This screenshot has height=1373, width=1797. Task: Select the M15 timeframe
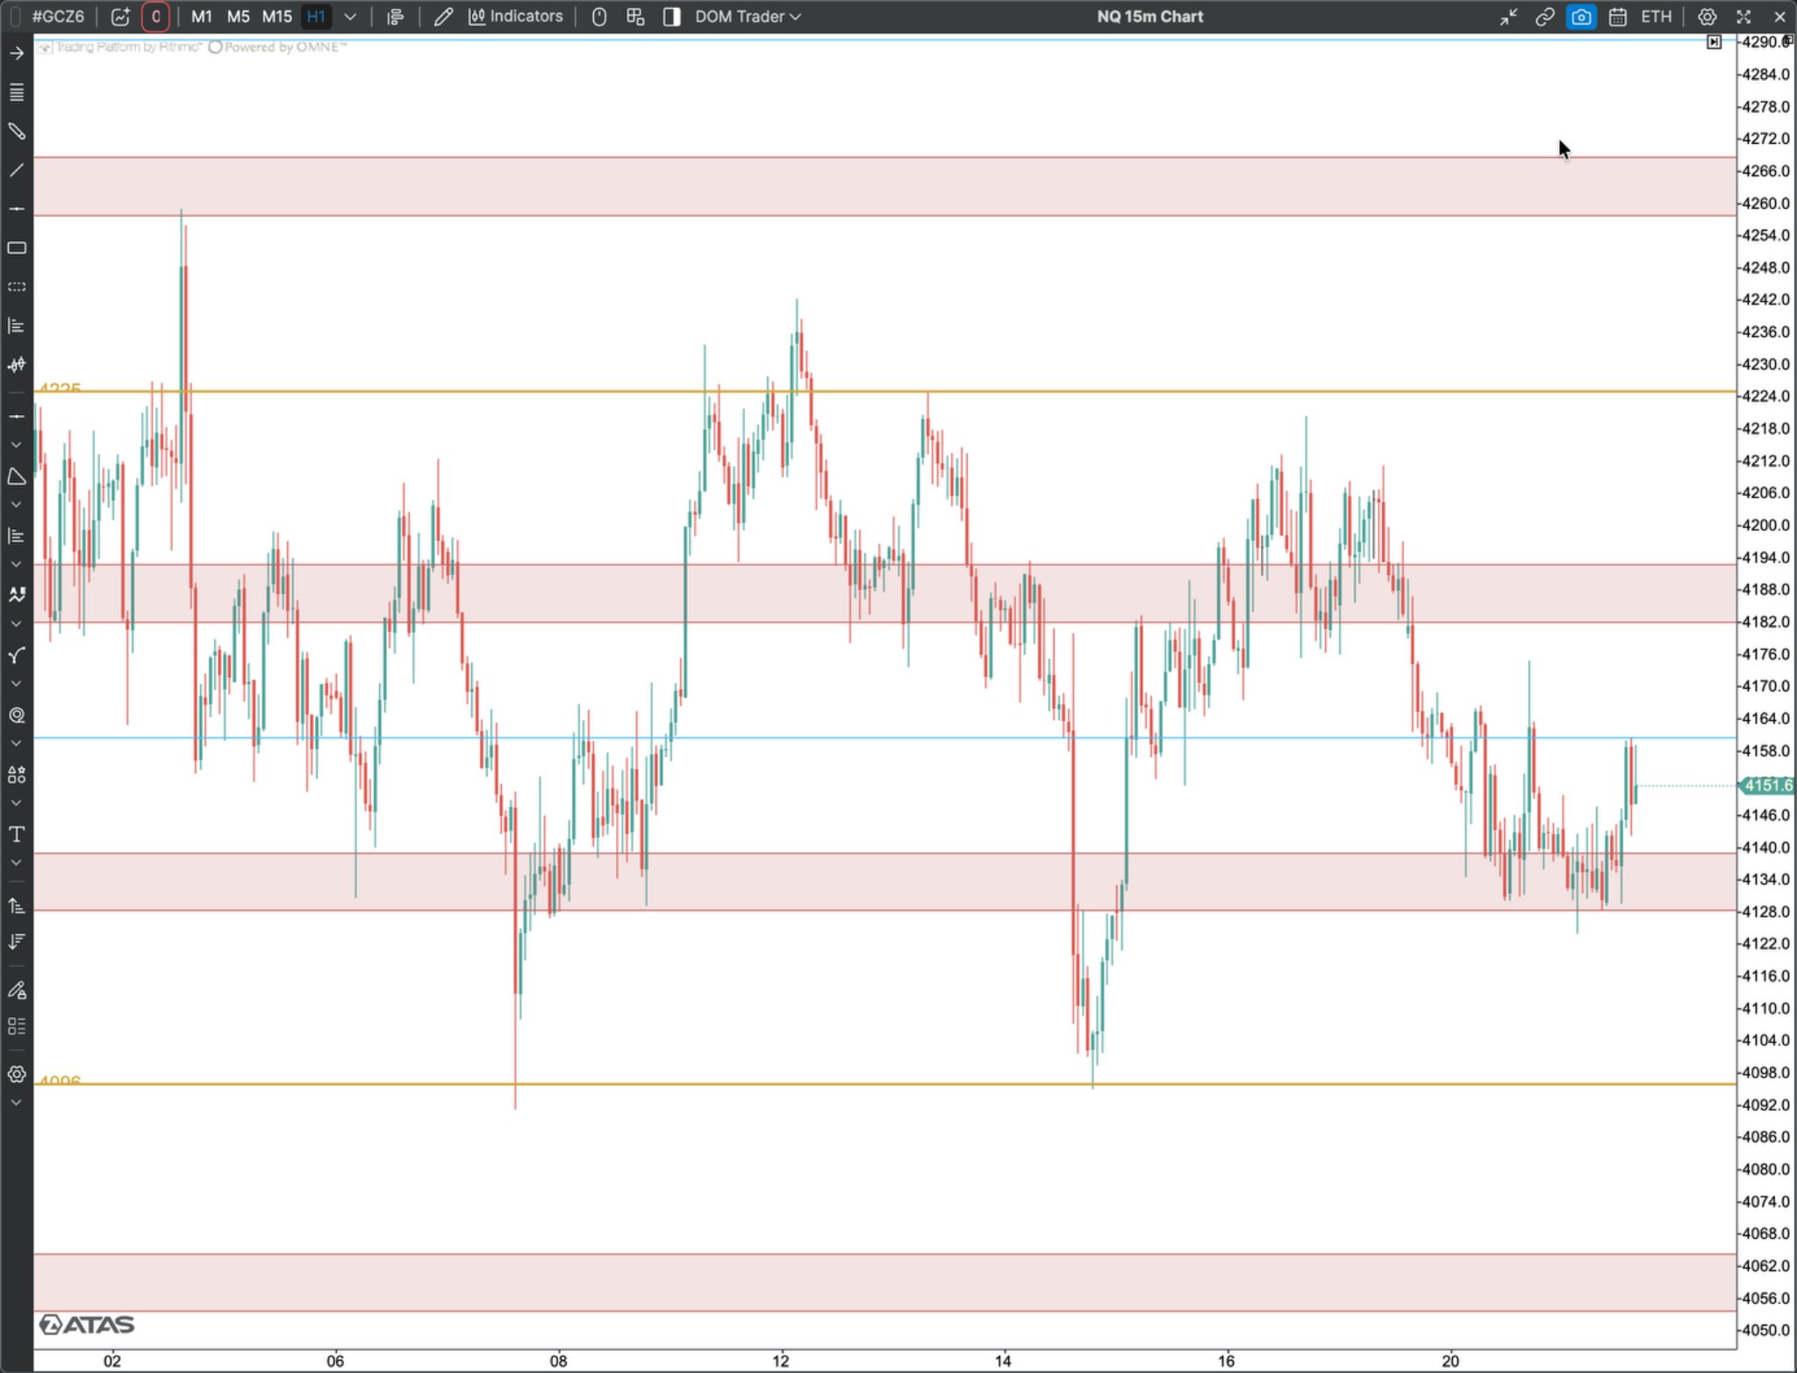click(277, 17)
